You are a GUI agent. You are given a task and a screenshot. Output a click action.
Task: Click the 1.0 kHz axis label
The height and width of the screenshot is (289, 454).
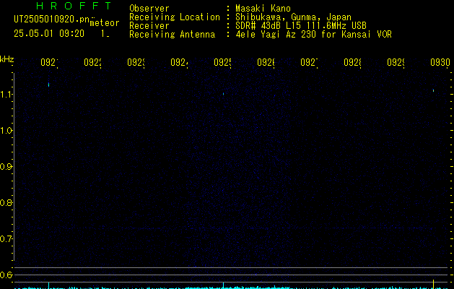(x=6, y=131)
